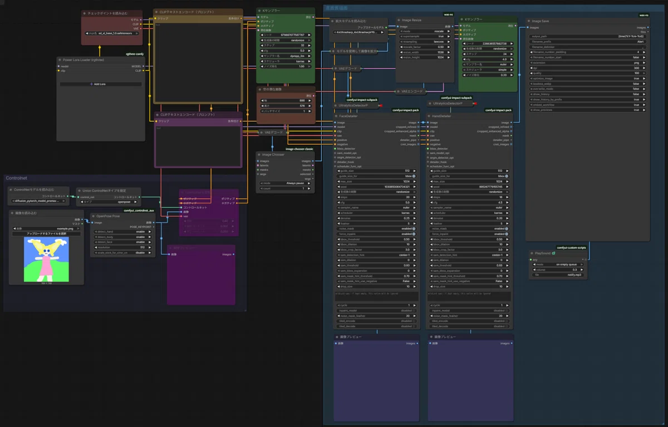Open PlaySound mode on empty queue selector
Screen dimensions: 668x427
click(557, 264)
